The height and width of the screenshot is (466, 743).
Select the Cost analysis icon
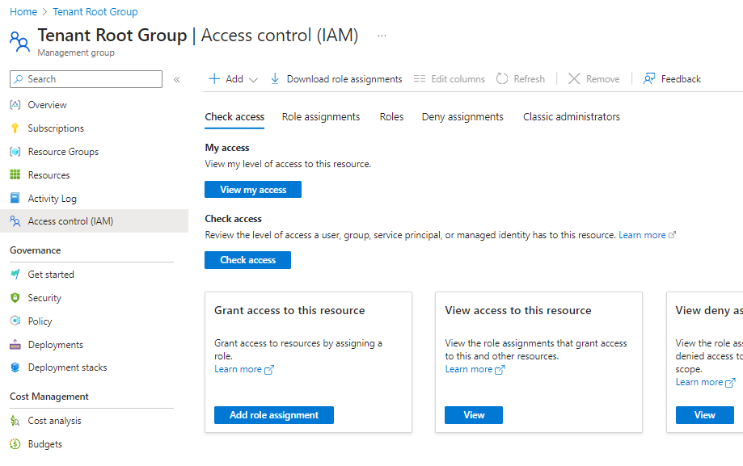coord(15,421)
